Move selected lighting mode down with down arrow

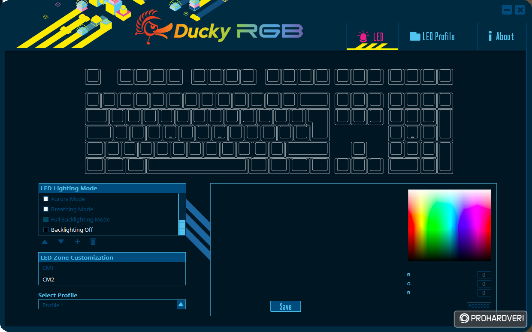point(61,242)
